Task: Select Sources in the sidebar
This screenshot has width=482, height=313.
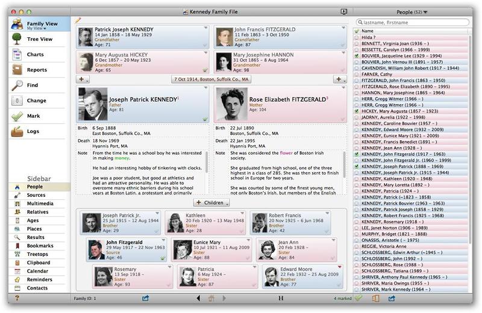Action: click(x=36, y=195)
